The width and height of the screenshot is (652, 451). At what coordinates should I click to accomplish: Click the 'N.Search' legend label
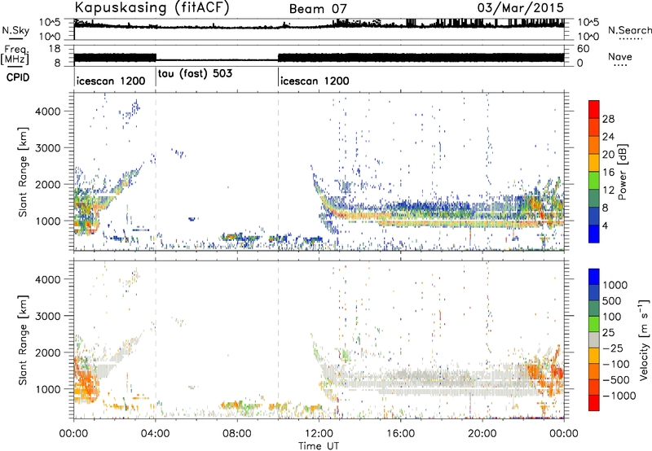[629, 30]
